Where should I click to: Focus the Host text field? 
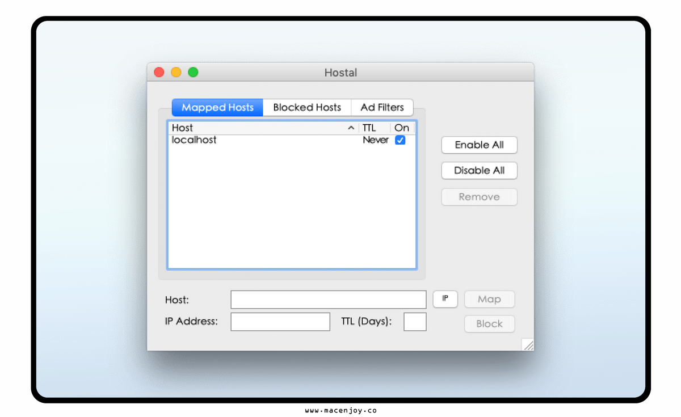point(329,300)
